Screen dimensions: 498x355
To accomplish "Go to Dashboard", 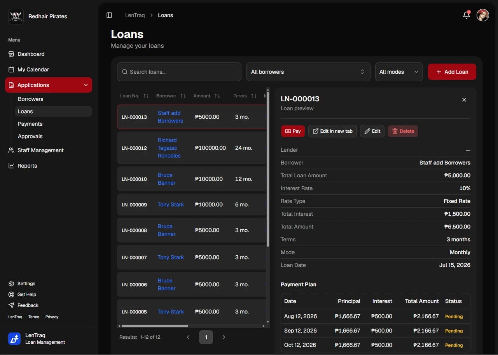I will pos(49,54).
